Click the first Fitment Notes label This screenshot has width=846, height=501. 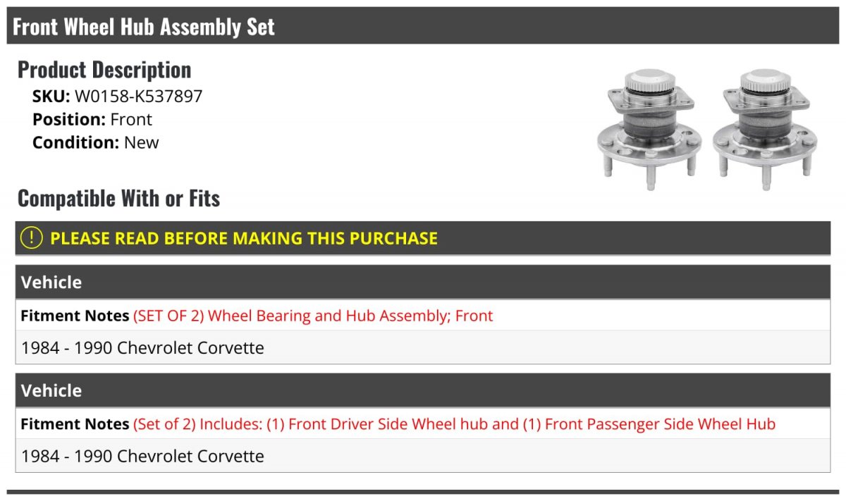(75, 316)
